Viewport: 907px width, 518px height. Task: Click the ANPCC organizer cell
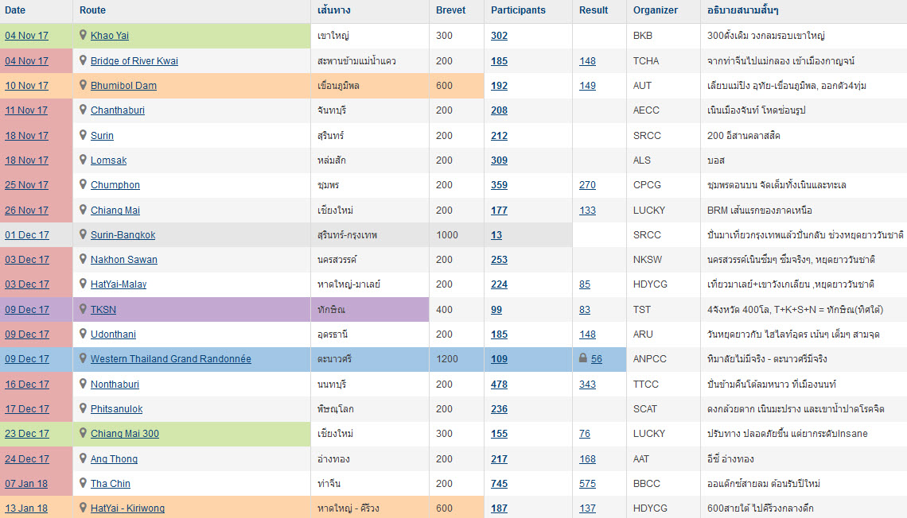(663, 358)
